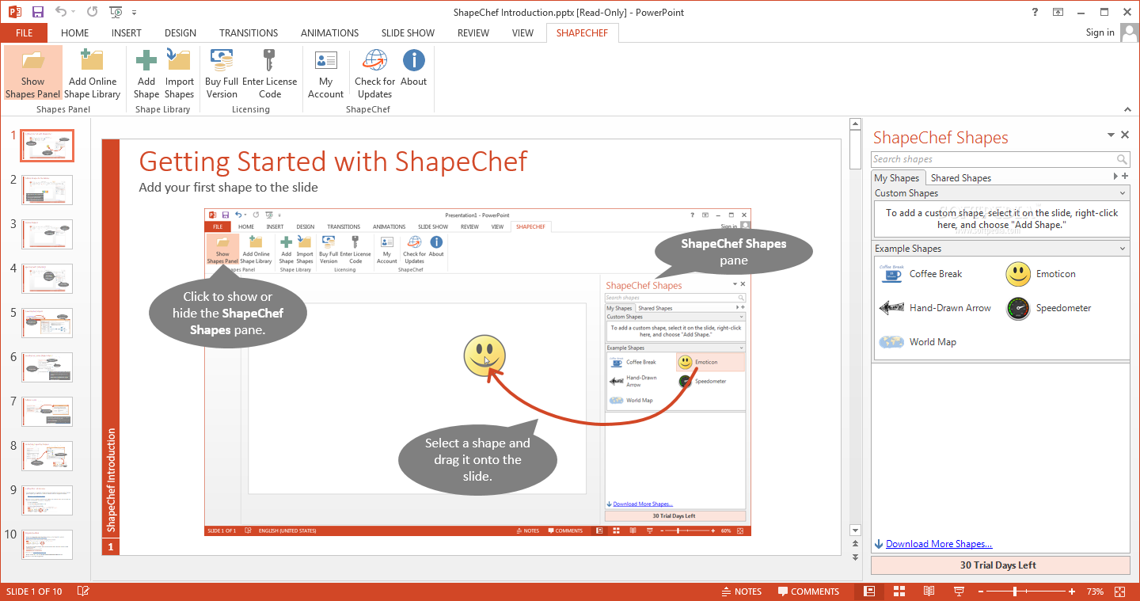The width and height of the screenshot is (1140, 601).
Task: Click the Redo/Repeat quick access icon
Action: [x=93, y=12]
